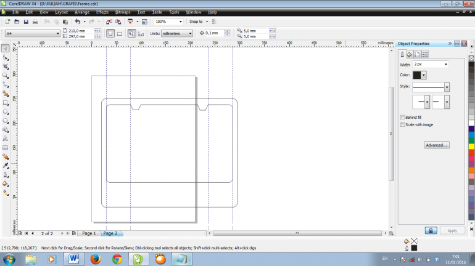The image size is (475, 266).
Task: Switch to the Page 2 tab
Action: [110, 233]
